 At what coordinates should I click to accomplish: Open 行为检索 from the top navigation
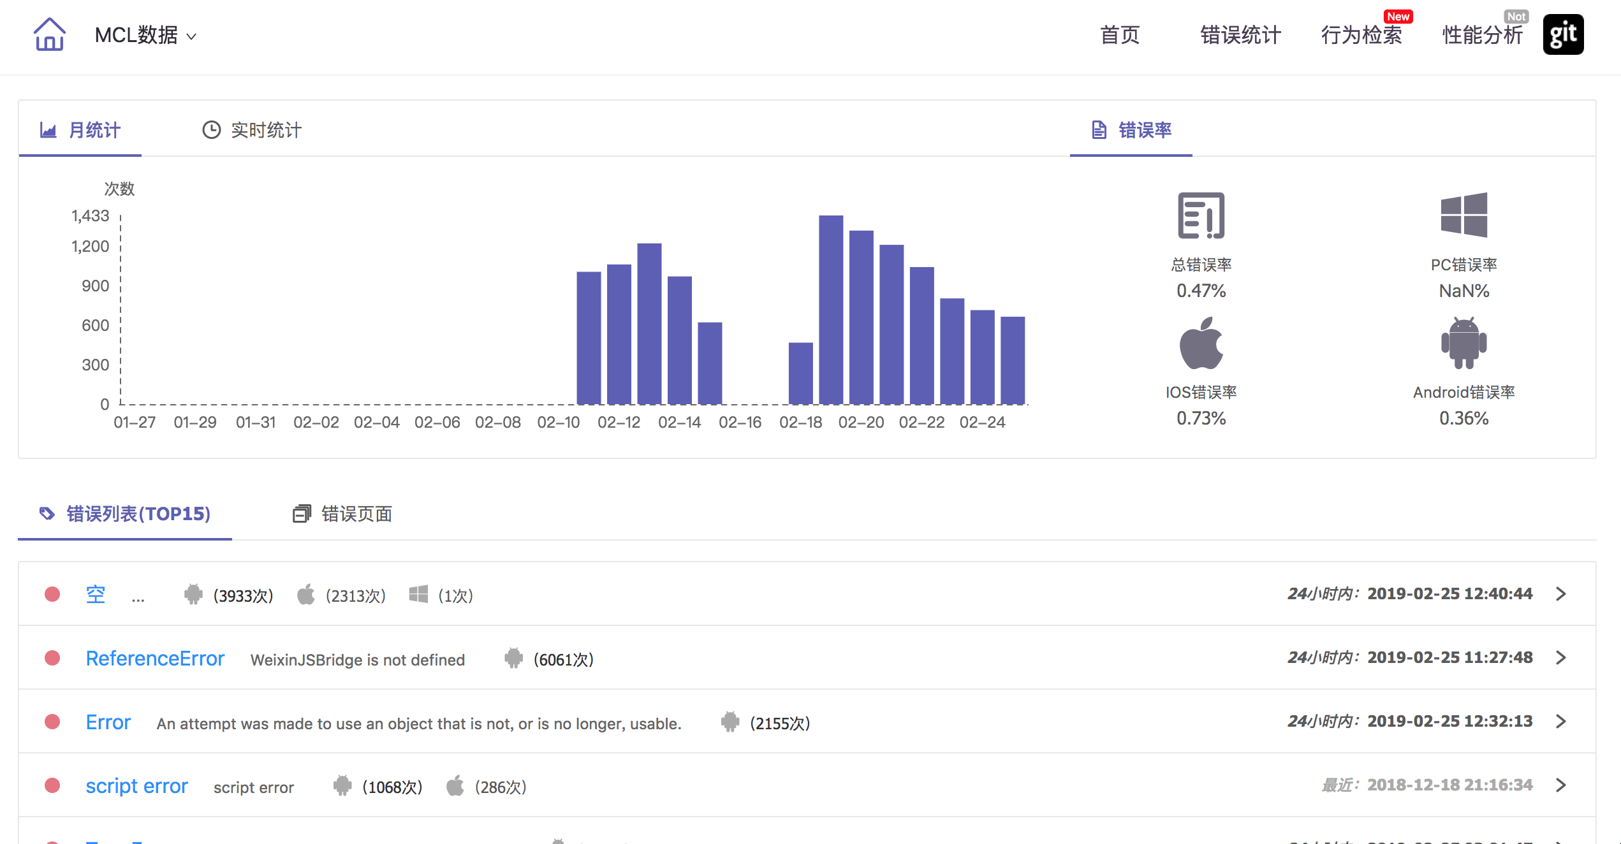coord(1362,35)
